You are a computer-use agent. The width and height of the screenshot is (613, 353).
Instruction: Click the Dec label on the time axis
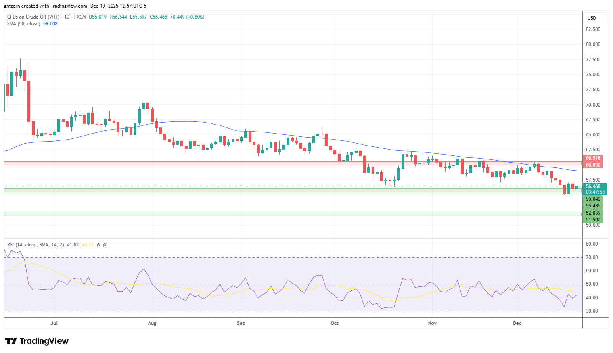[x=517, y=323]
